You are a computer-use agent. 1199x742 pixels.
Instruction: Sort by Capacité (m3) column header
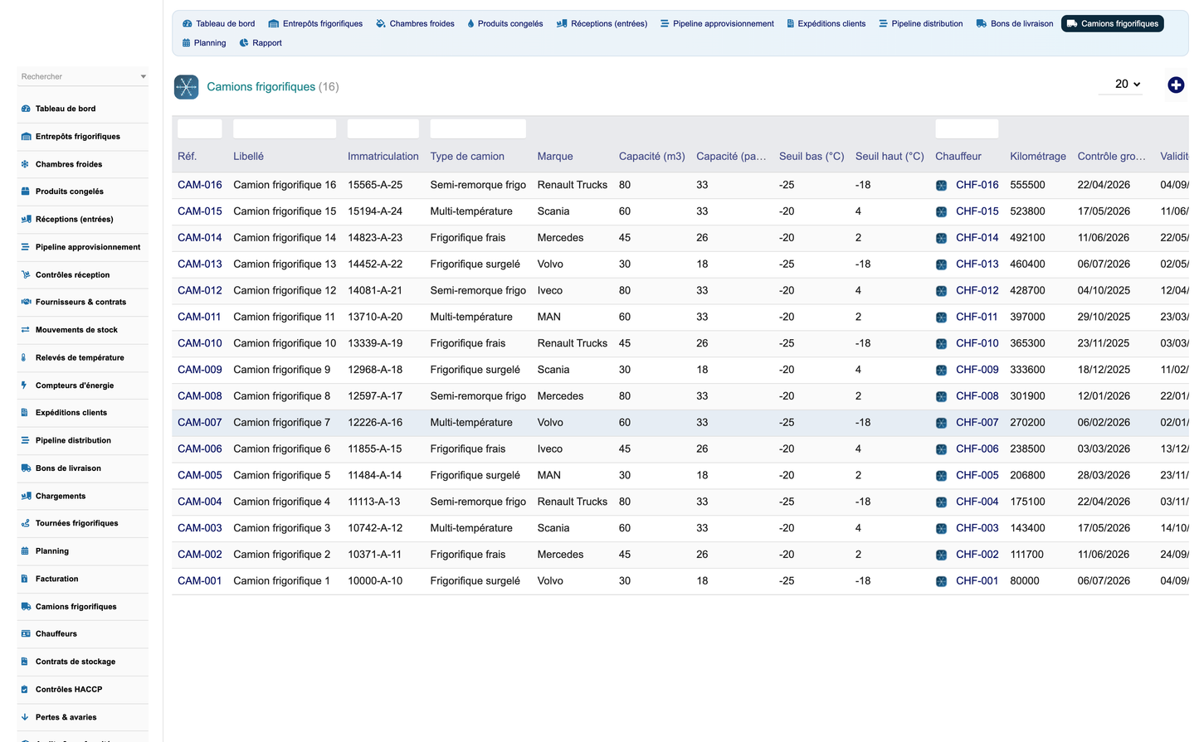pos(652,156)
